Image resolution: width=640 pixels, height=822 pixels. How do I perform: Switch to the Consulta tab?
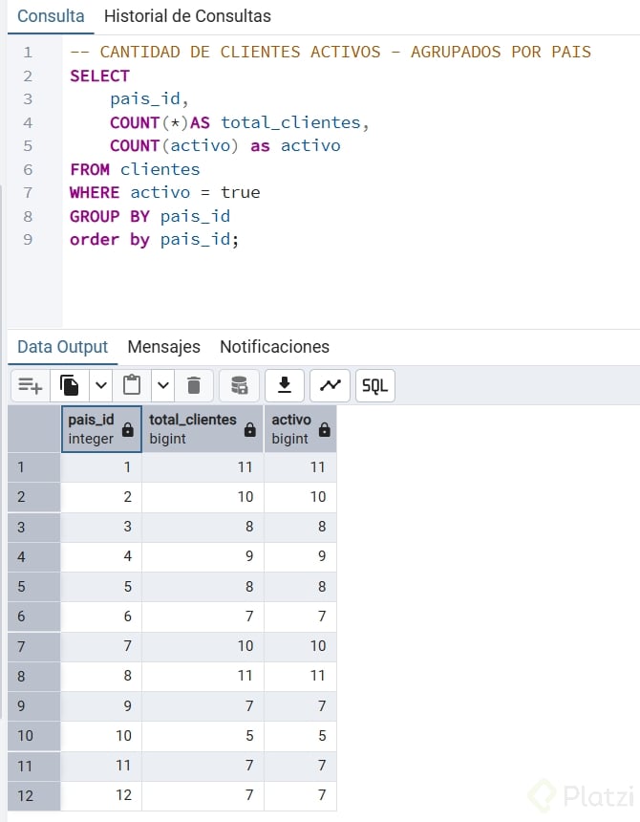pos(51,16)
